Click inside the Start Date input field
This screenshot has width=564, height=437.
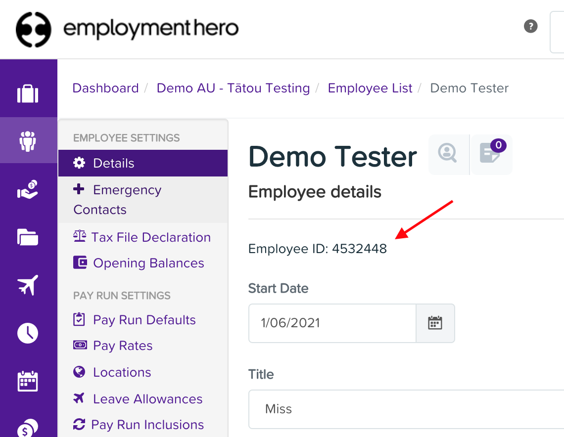pos(331,323)
